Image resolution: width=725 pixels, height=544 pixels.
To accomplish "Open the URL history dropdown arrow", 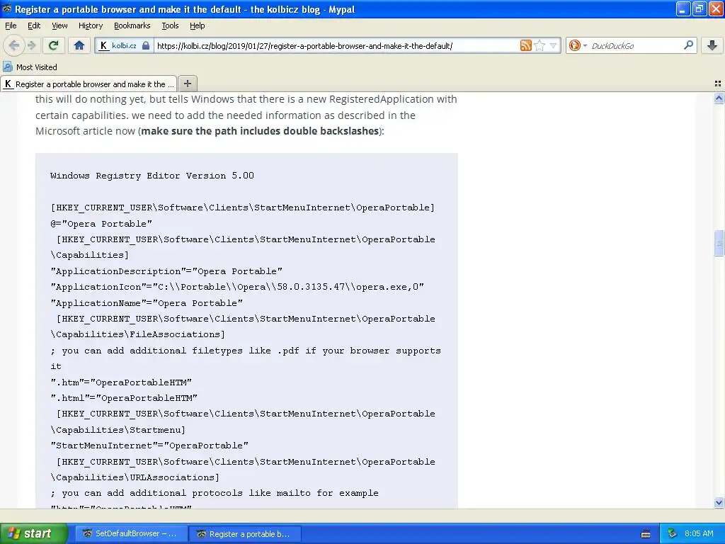I will tap(553, 45).
